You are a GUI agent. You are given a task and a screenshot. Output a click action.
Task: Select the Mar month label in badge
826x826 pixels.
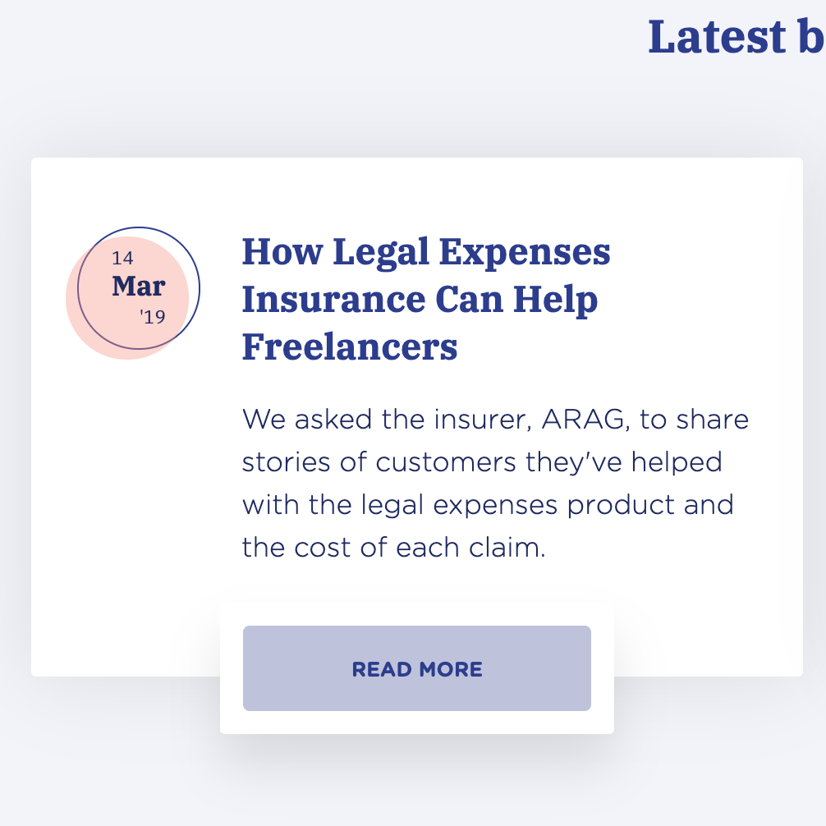(x=139, y=287)
